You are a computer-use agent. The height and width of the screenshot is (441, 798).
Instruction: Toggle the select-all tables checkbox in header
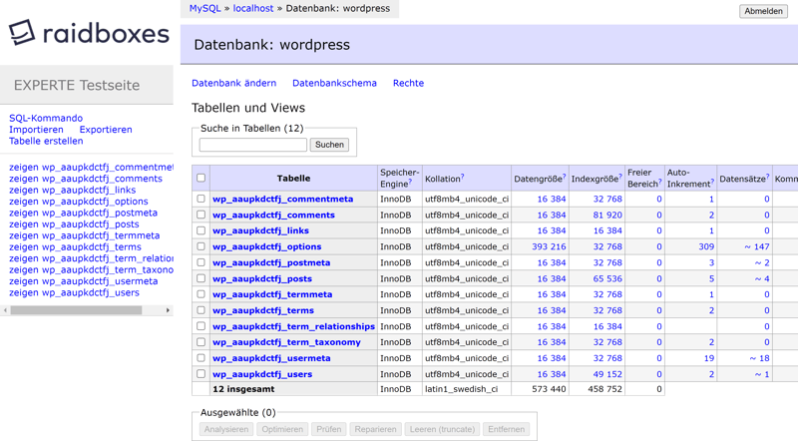[200, 179]
